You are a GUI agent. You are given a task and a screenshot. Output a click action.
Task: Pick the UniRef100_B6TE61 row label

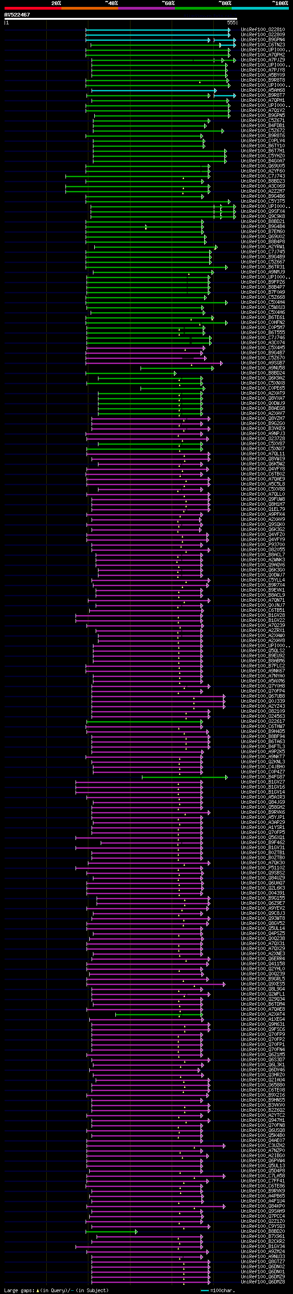coord(263,318)
